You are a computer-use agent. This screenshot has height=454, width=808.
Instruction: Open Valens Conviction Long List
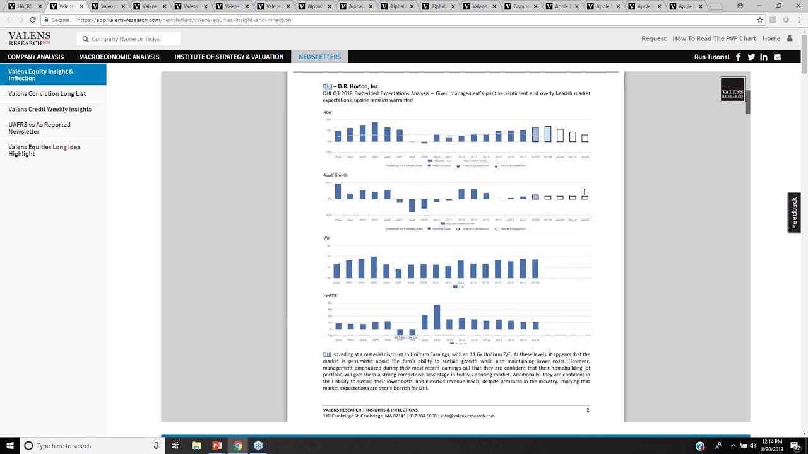pyautogui.click(x=47, y=93)
